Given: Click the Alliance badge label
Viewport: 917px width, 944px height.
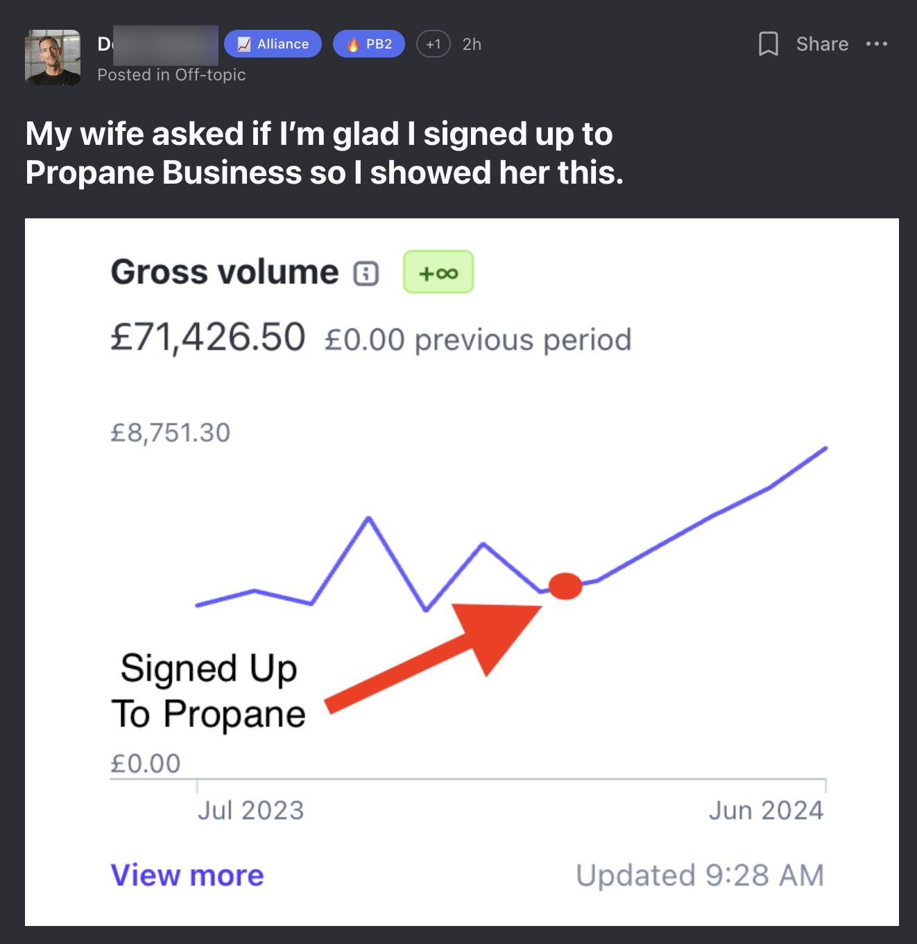Looking at the screenshot, I should pos(282,44).
